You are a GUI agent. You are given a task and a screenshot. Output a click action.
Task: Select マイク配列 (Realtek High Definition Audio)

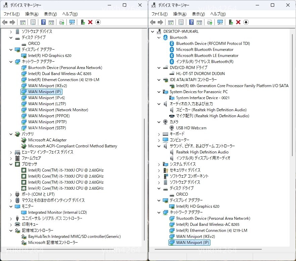click(212, 116)
